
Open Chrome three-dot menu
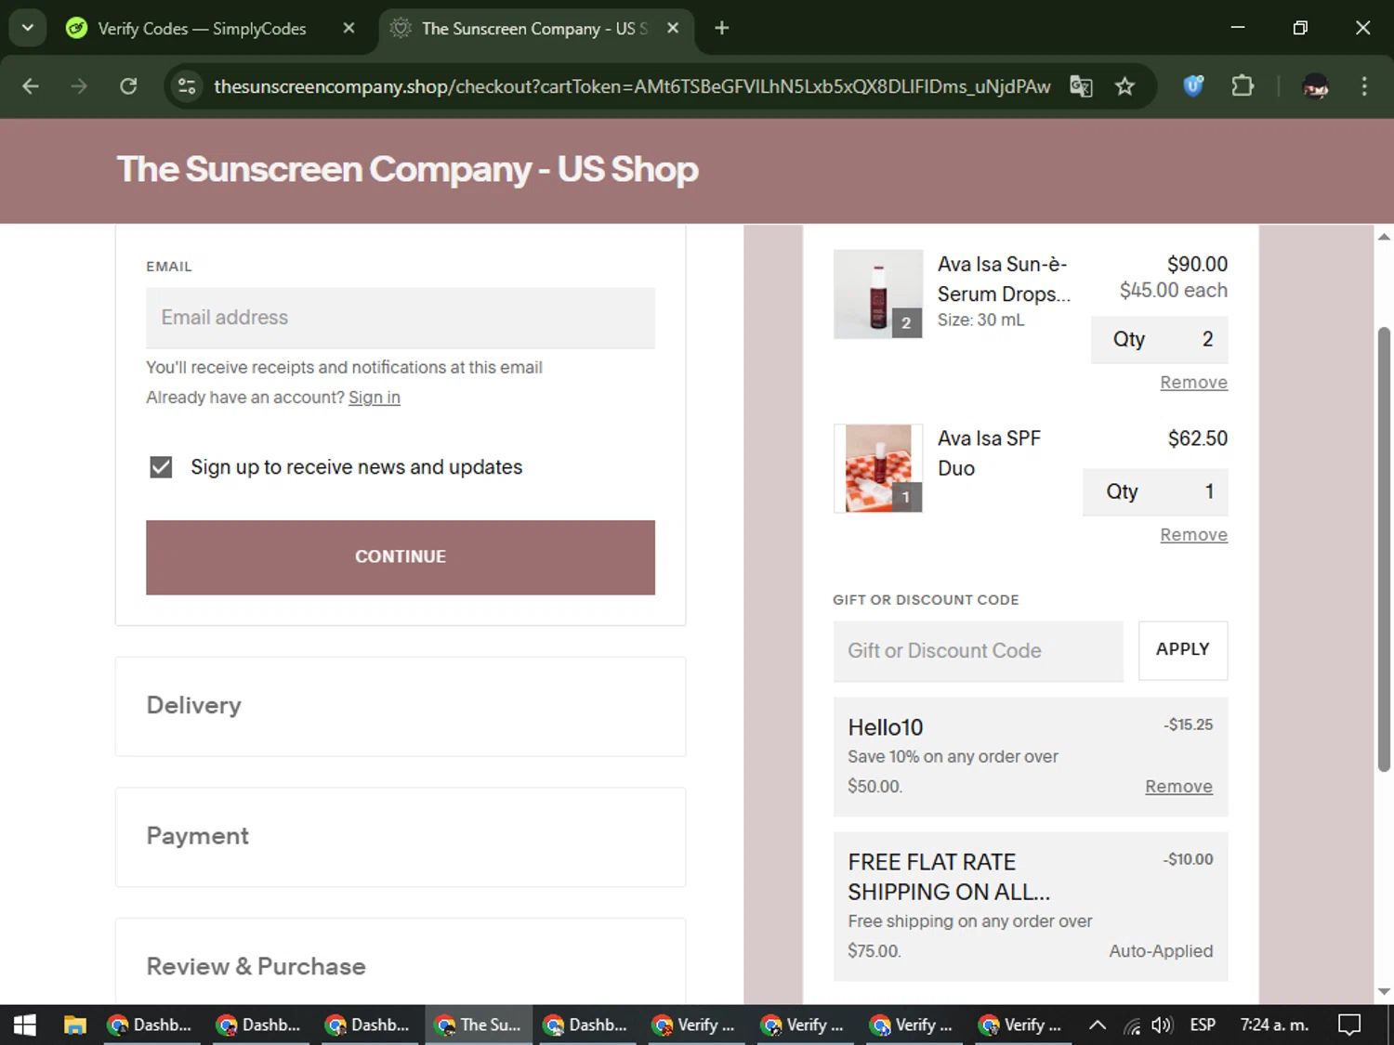pyautogui.click(x=1364, y=86)
